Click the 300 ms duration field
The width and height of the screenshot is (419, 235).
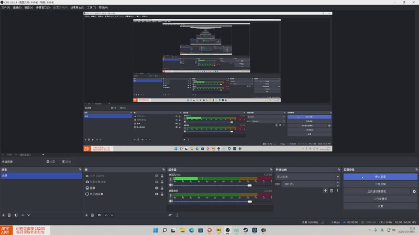click(x=308, y=184)
